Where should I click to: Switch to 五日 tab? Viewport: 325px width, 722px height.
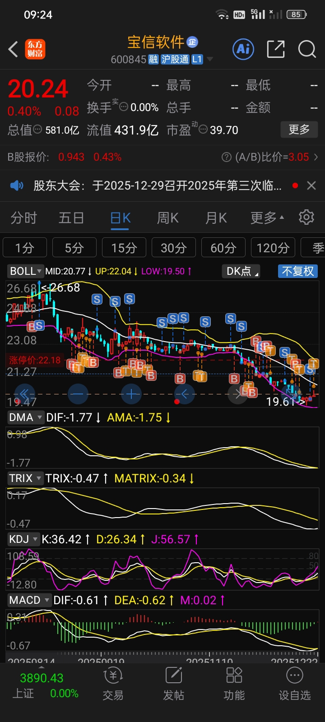[x=71, y=218]
